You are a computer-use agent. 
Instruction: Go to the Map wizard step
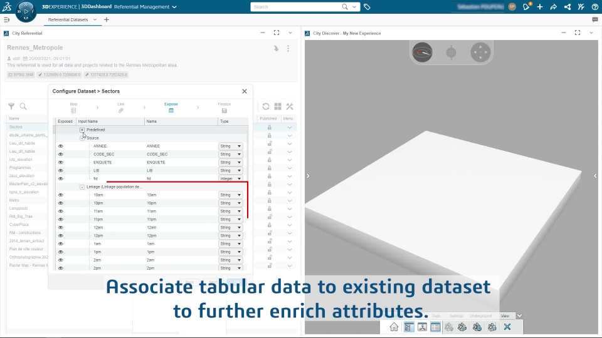pyautogui.click(x=74, y=107)
